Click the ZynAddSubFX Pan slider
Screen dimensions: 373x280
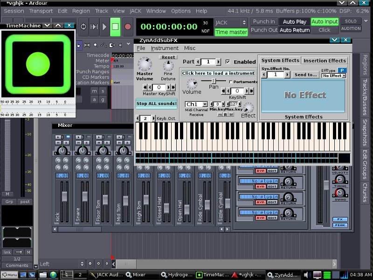pos(214,81)
